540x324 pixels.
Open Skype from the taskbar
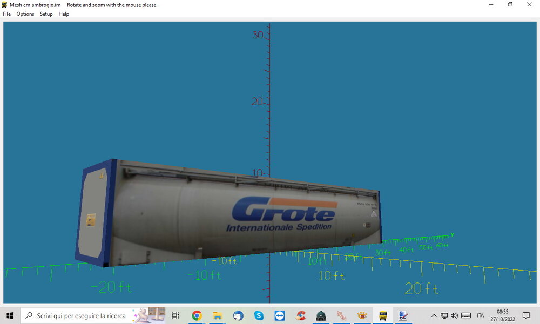[259, 315]
